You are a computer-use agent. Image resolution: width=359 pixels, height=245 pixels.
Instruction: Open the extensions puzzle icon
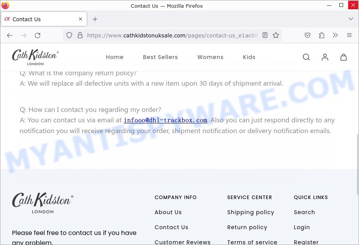pos(321,35)
